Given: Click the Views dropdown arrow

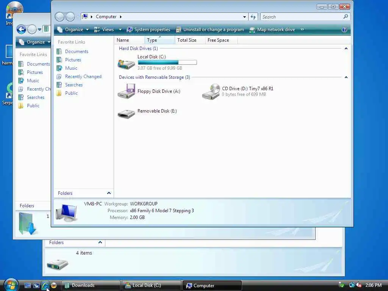Looking at the screenshot, I should point(120,30).
